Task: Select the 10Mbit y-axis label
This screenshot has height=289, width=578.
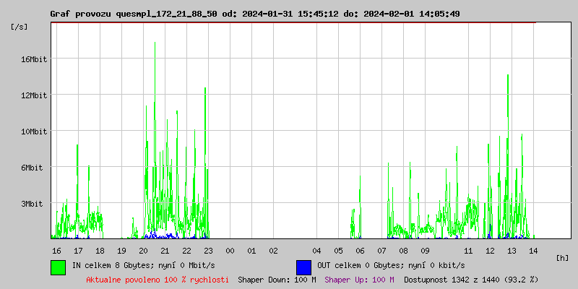Action: tap(34, 131)
